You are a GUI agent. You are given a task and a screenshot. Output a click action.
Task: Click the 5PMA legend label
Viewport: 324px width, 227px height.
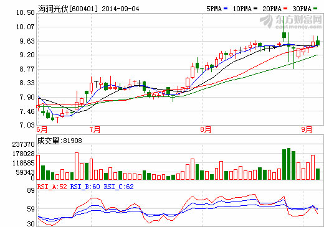pos(214,9)
